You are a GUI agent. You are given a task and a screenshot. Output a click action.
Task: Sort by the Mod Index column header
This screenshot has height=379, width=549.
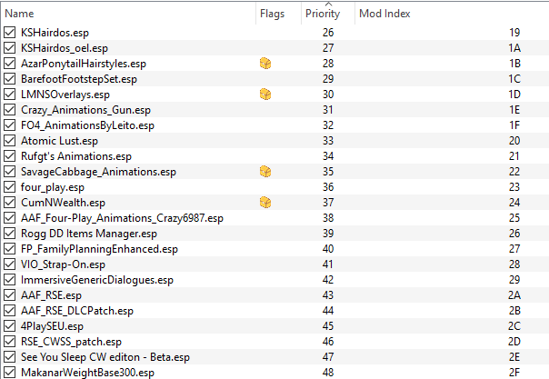tap(384, 14)
